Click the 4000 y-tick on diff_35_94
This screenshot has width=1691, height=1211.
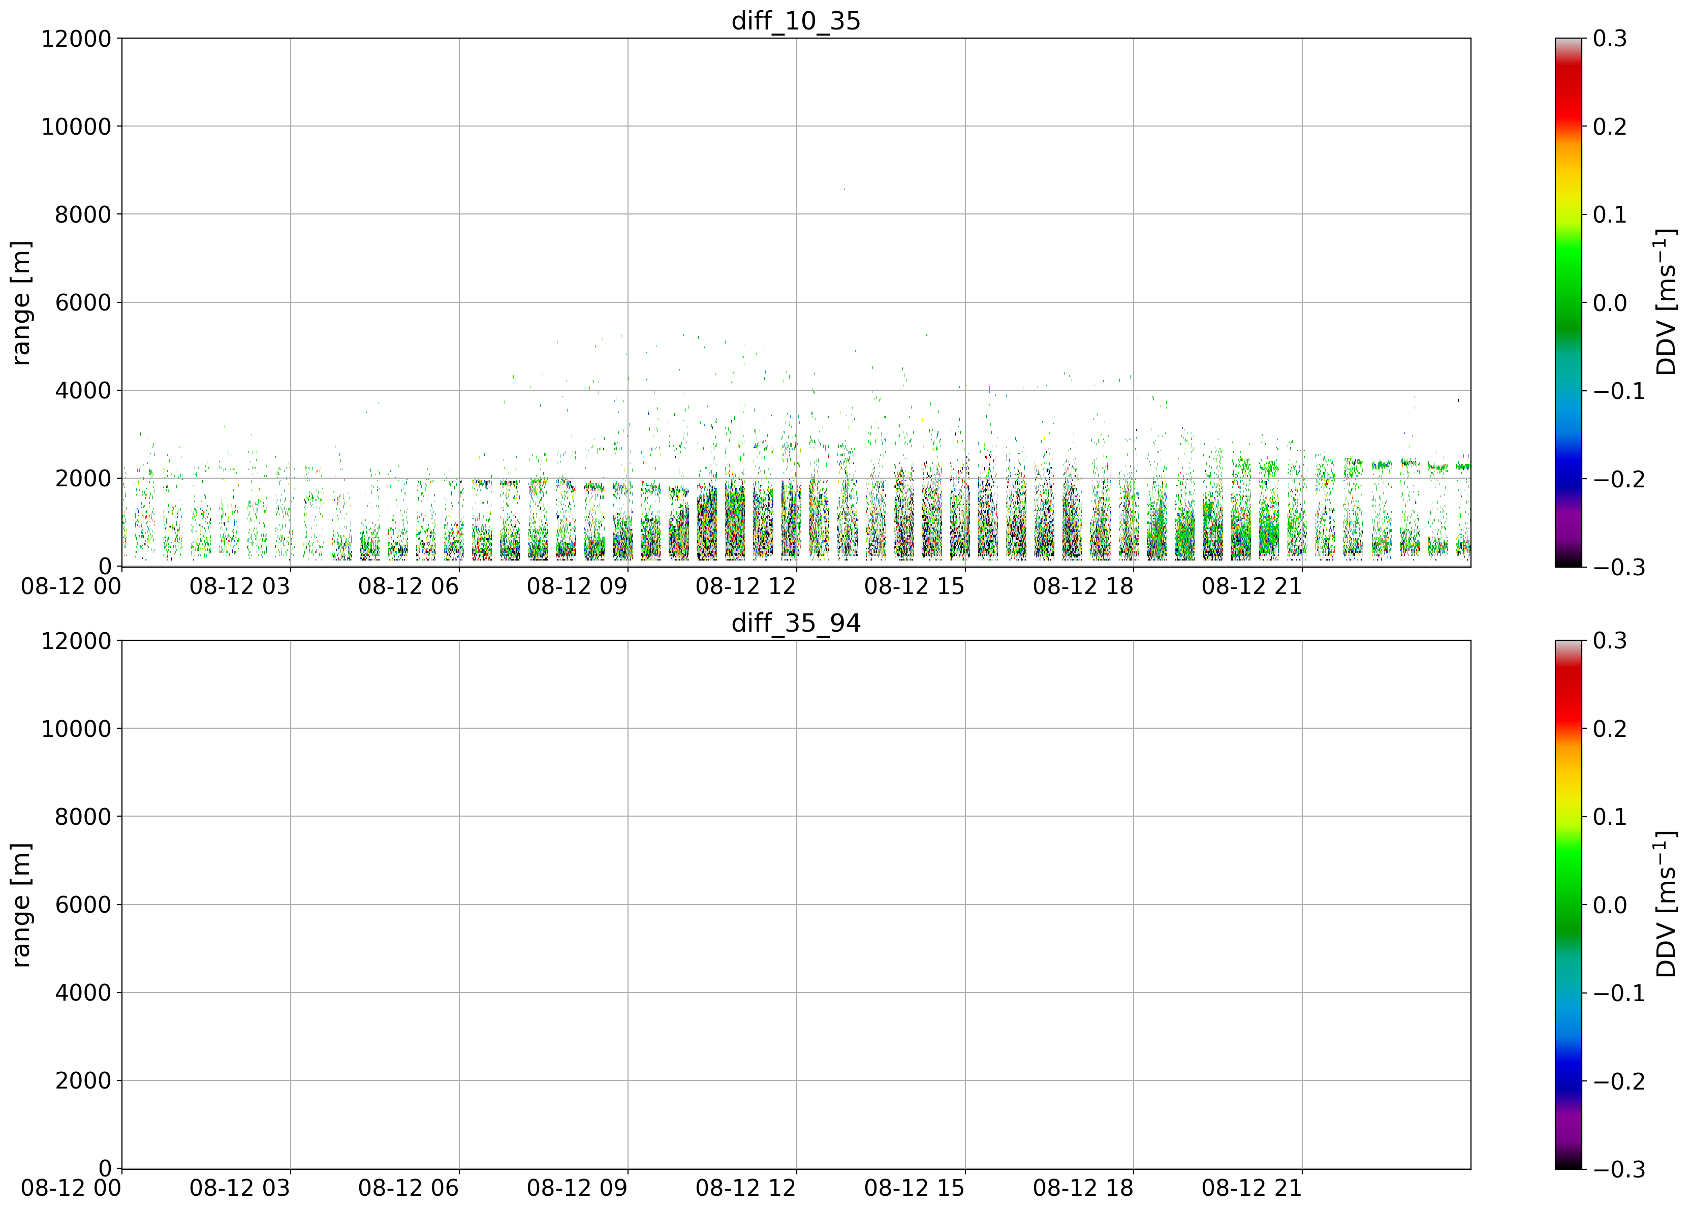coord(83,993)
